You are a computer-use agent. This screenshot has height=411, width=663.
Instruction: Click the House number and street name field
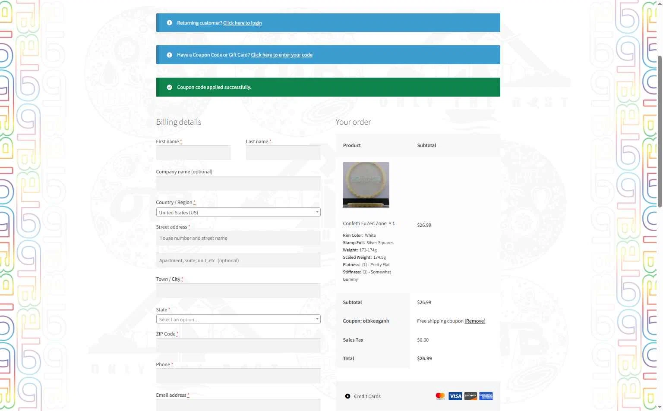coord(238,238)
